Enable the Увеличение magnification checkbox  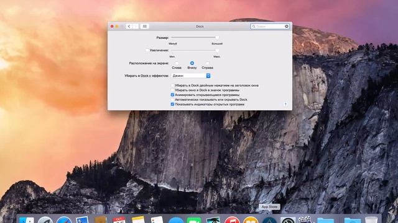pos(147,50)
